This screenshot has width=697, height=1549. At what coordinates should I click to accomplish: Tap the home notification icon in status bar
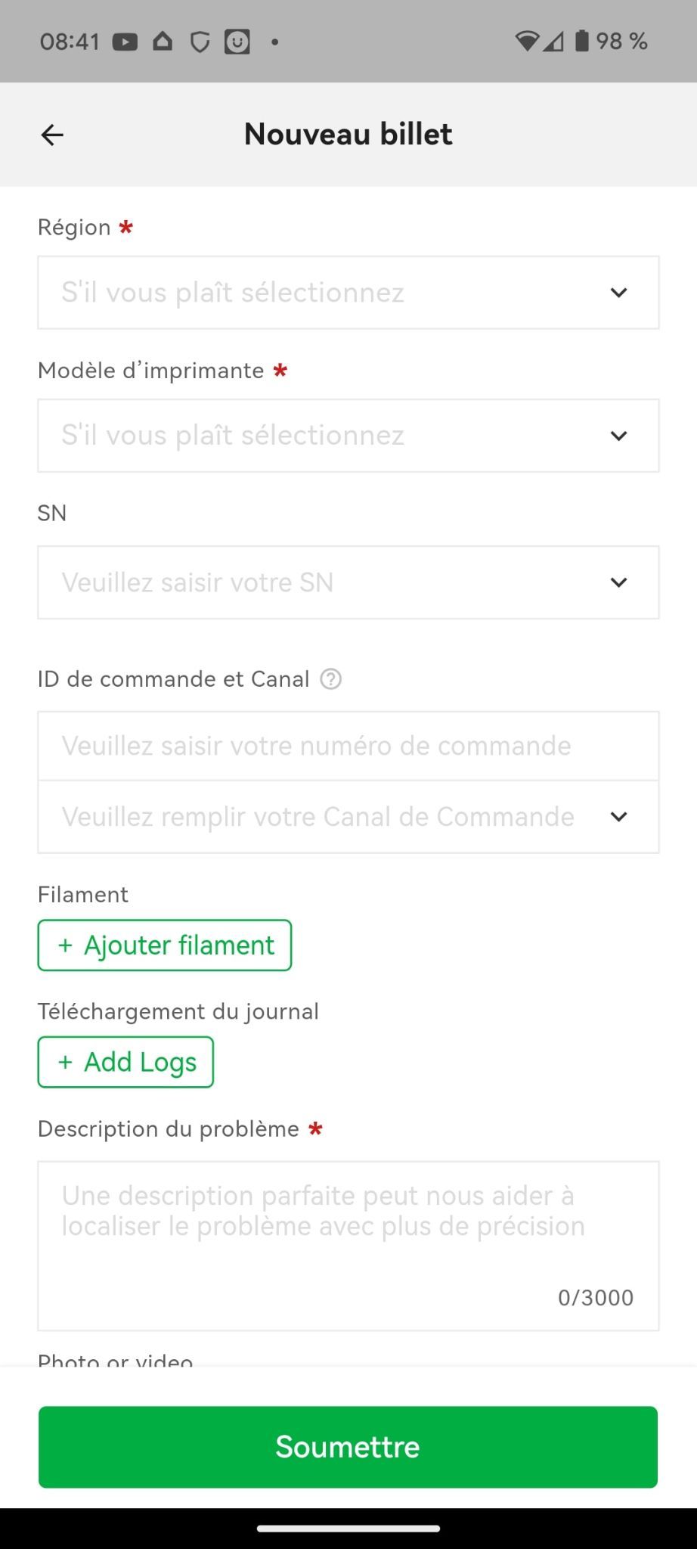point(163,42)
